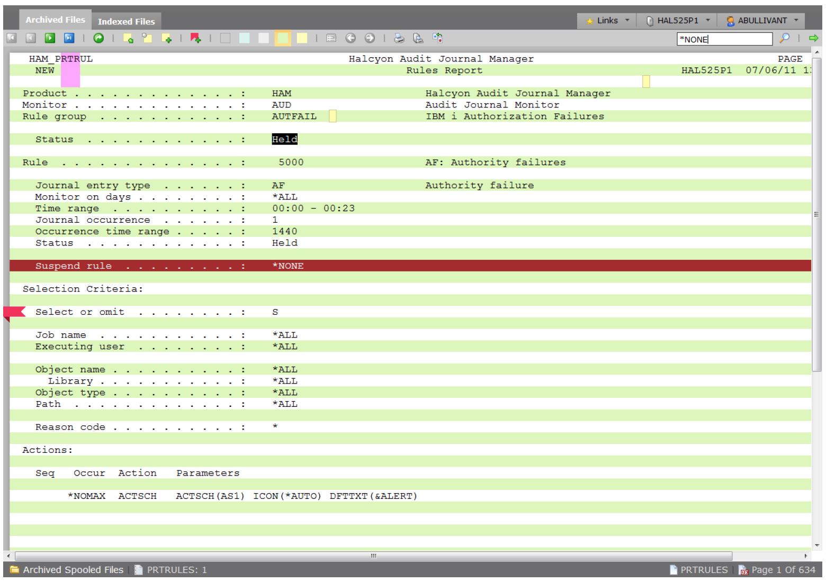Switch to the Archived Files tab
826x582 pixels.
tap(55, 20)
